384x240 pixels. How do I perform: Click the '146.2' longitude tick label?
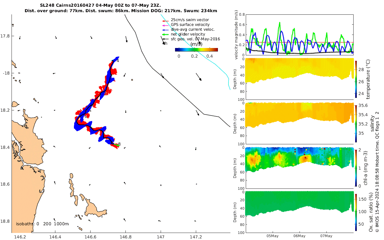(20, 237)
